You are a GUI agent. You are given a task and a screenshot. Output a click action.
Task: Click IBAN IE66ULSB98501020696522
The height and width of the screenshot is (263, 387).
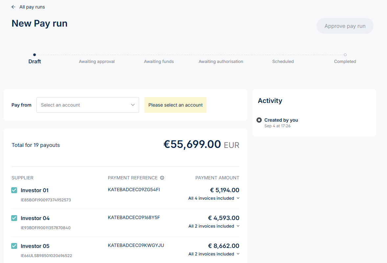point(46,255)
